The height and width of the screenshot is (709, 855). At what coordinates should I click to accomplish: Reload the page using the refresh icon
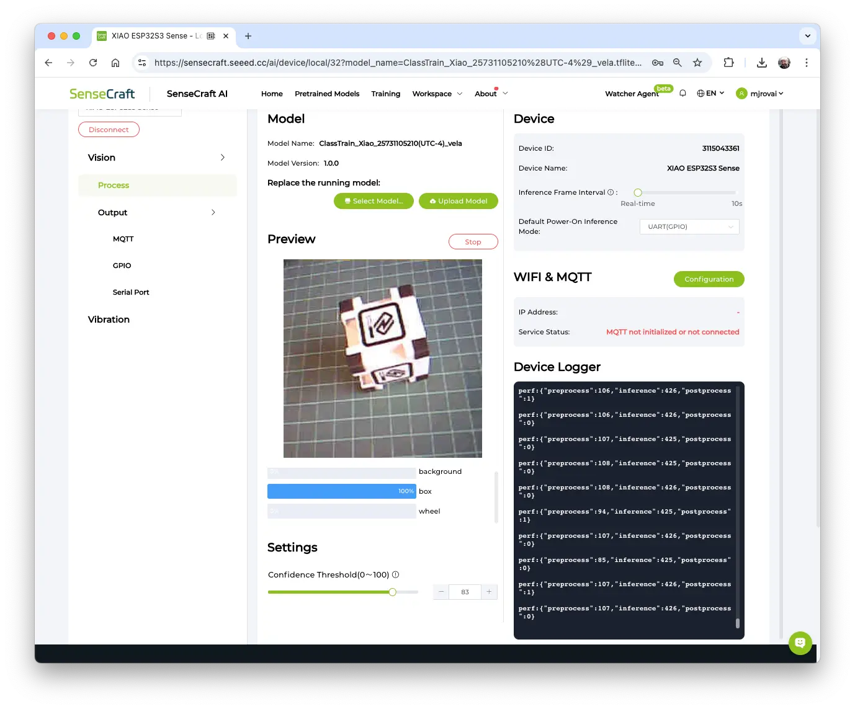point(93,63)
